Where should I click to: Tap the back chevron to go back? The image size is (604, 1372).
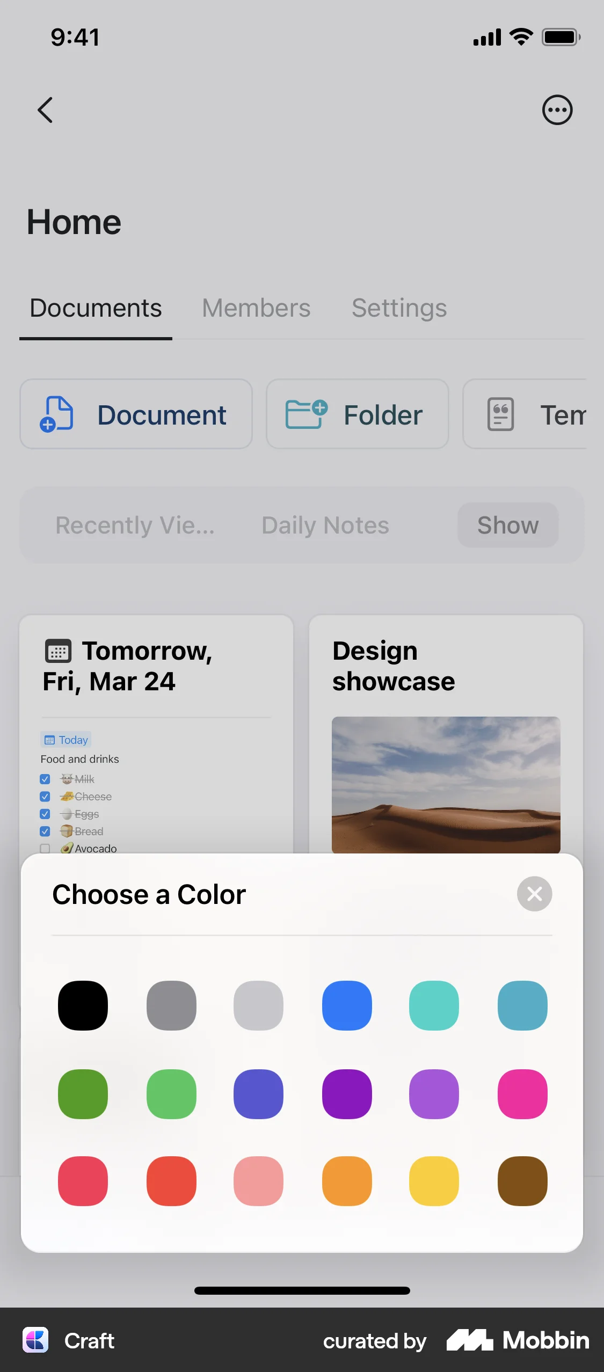(x=45, y=110)
